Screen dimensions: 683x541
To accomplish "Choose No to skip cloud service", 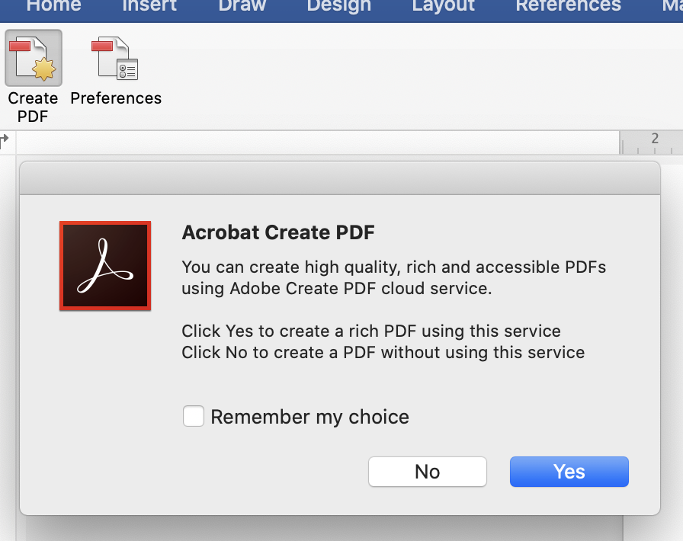I will click(x=428, y=472).
